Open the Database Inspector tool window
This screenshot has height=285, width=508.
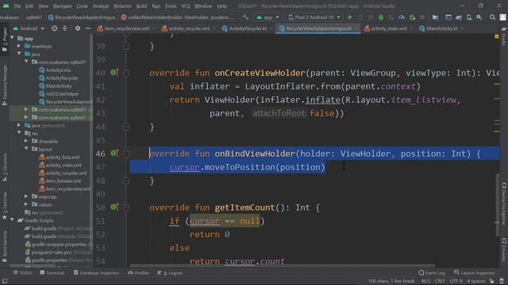click(x=96, y=273)
